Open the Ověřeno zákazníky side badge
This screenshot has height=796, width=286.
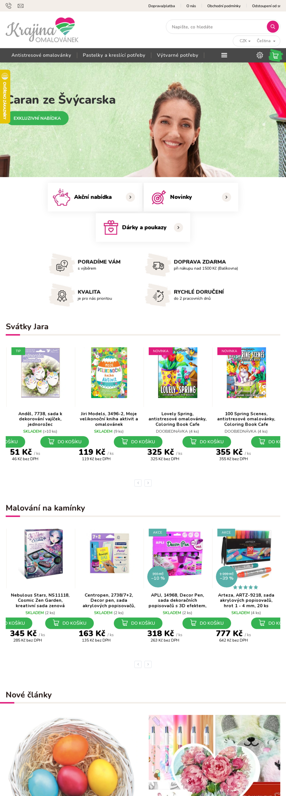click(5, 96)
